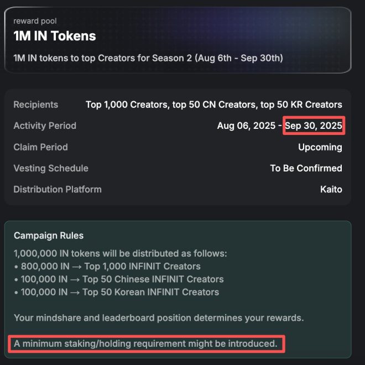Viewport: 365px width, 365px height.
Task: Click the 'Claim Period' label
Action: point(41,147)
